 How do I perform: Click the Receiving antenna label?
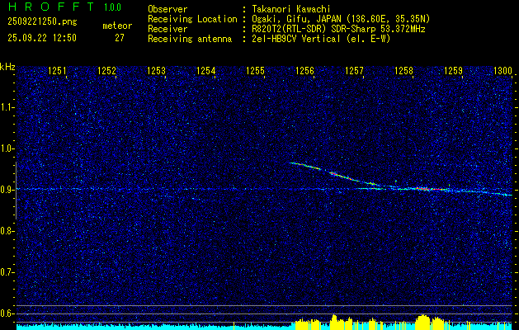point(190,39)
